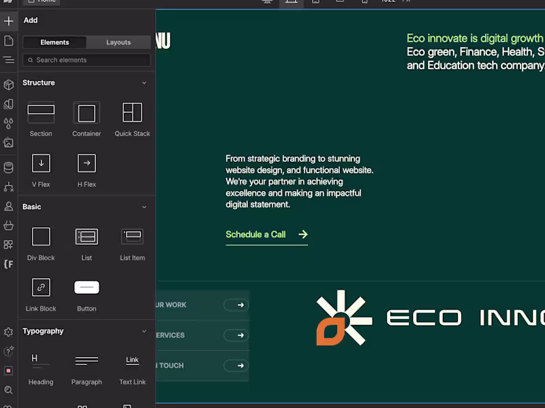Switch to tablet preview mode

pyautogui.click(x=315, y=2)
